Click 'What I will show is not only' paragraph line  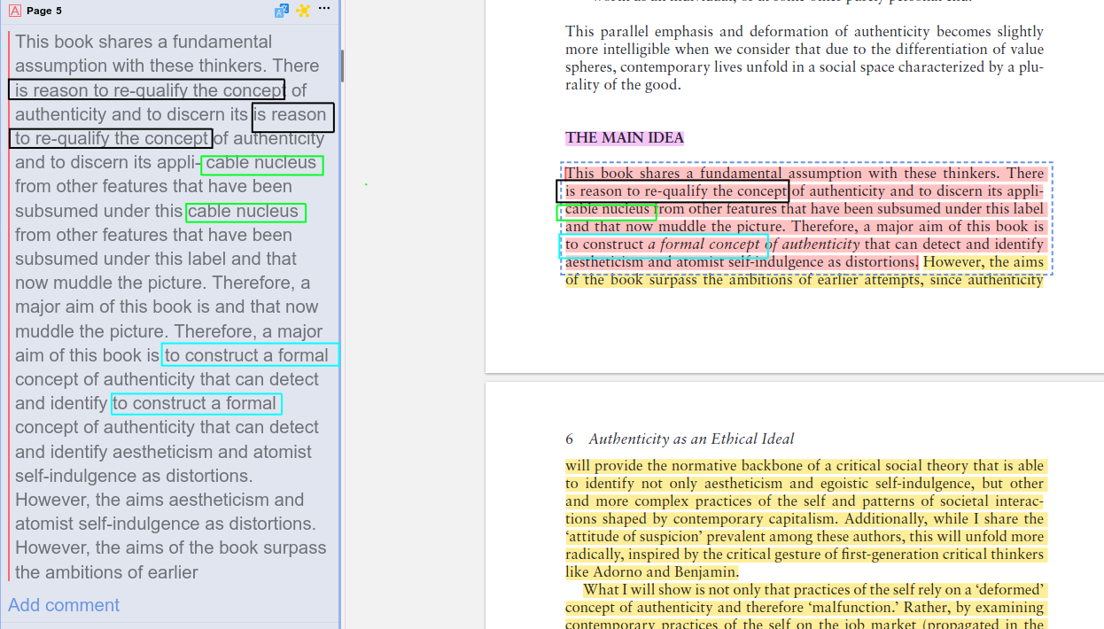pyautogui.click(x=813, y=590)
